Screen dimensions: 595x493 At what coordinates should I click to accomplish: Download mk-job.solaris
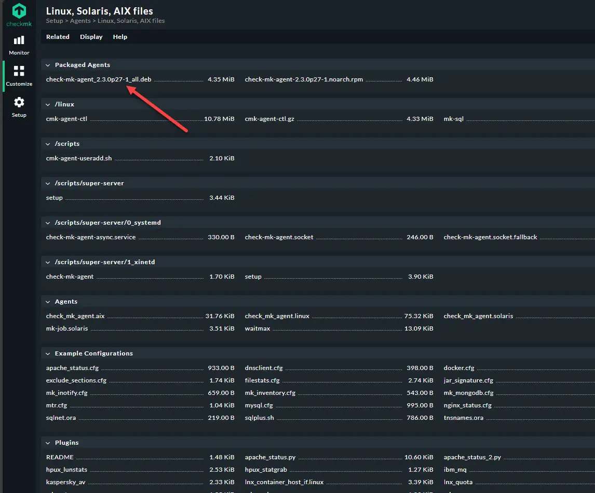67,328
